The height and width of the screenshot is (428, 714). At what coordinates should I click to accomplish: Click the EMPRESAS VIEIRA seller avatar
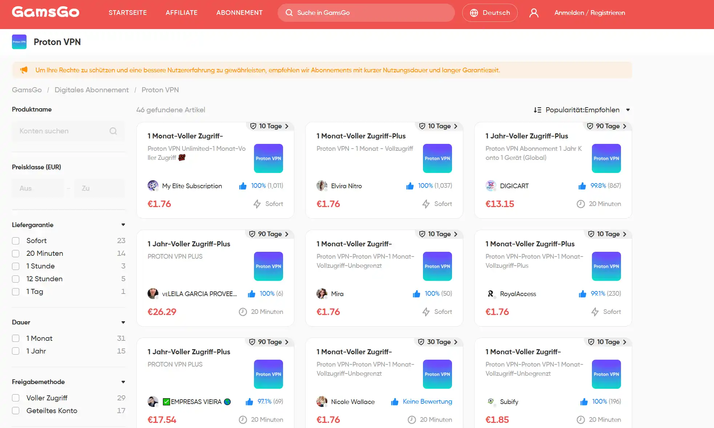[x=153, y=401]
